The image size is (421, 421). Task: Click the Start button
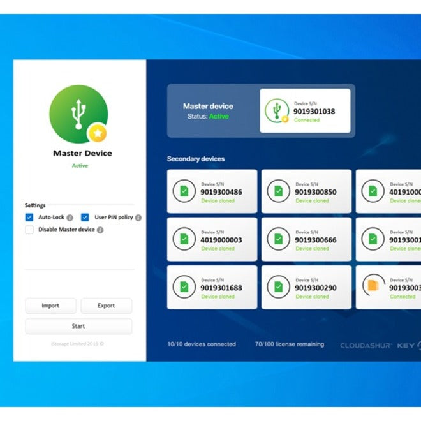[78, 326]
